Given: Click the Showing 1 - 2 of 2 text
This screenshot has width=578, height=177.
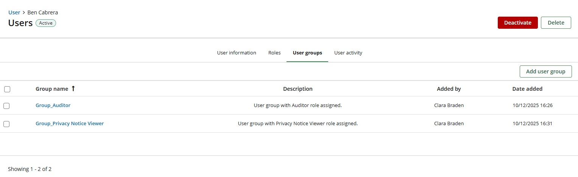Looking at the screenshot, I should 30,169.
